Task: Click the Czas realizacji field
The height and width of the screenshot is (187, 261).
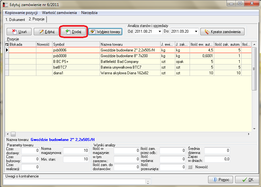Action: [31, 167]
